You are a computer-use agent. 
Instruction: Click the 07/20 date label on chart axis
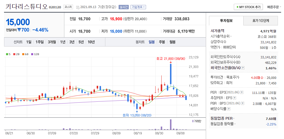tap(74, 133)
